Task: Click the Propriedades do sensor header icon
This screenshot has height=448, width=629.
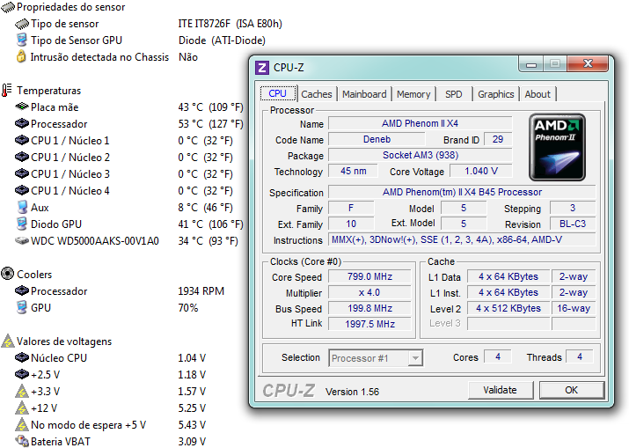Action: (8, 7)
